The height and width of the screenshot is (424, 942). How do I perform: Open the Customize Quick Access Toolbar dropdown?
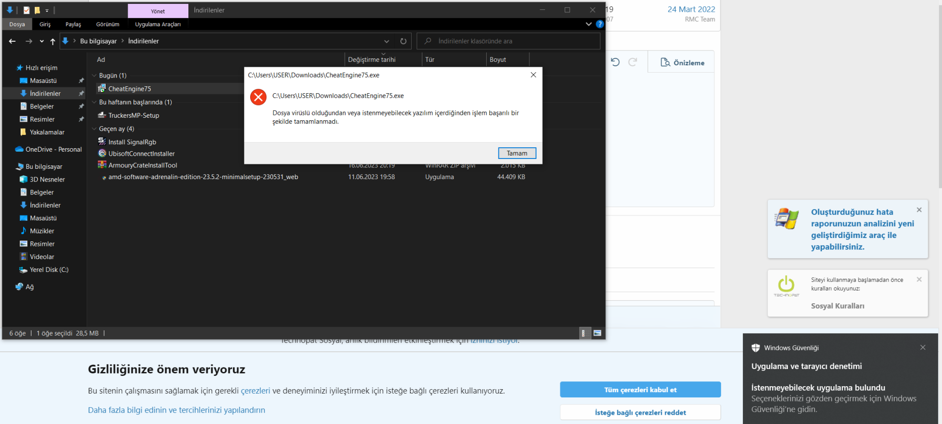pos(47,10)
